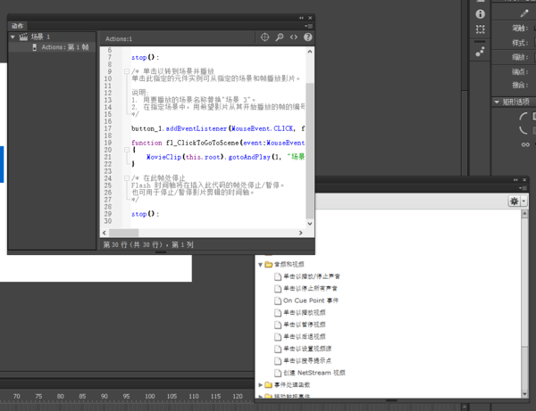Screen dimensions: 536x411
Task: Collapse the Actions panel with the double-arrow icon
Action: click(301, 18)
